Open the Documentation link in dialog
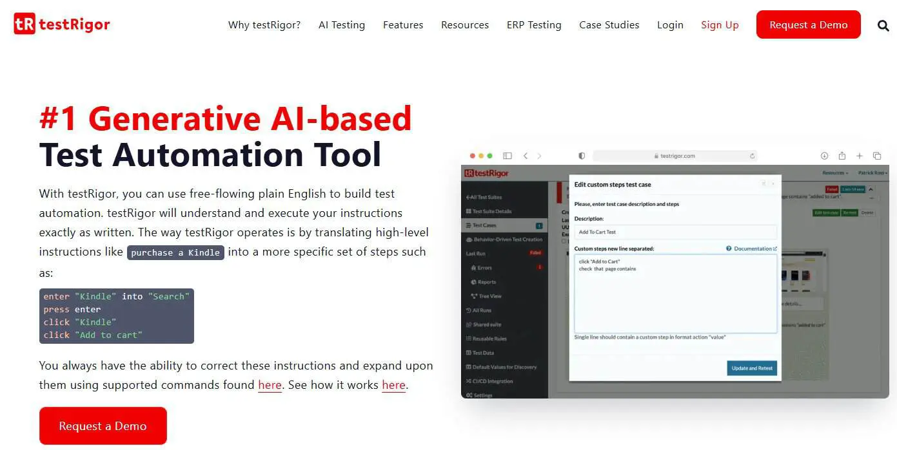Image resolution: width=897 pixels, height=450 pixels. coord(755,248)
